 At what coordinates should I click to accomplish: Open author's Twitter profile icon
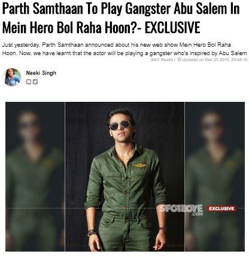point(35,81)
